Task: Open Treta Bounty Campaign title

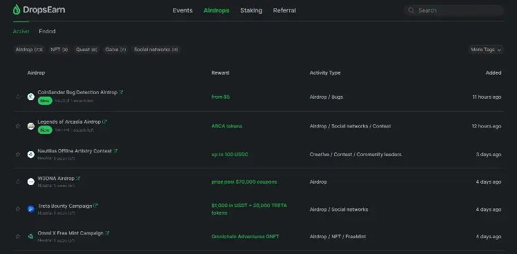Action: 65,206
